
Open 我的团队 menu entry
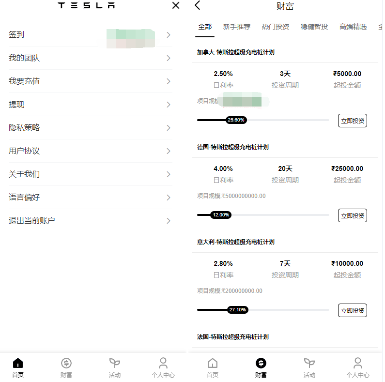pyautogui.click(x=91, y=58)
